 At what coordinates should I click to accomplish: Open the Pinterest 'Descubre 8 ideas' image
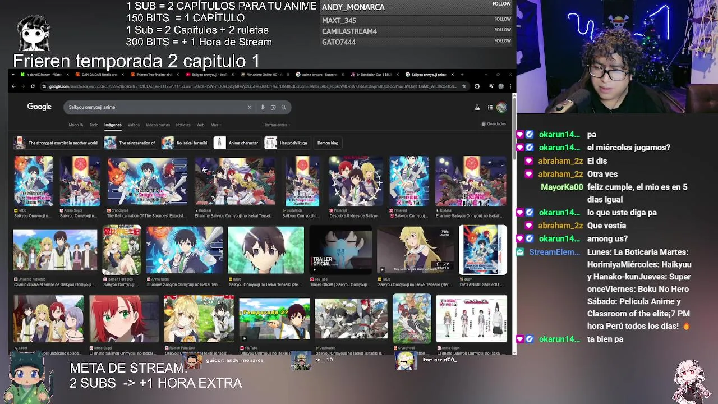coord(356,181)
